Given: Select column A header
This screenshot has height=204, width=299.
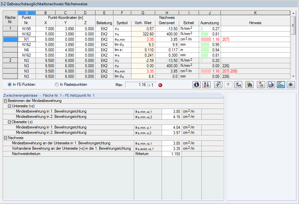Looking at the screenshot, I should click(27, 13).
